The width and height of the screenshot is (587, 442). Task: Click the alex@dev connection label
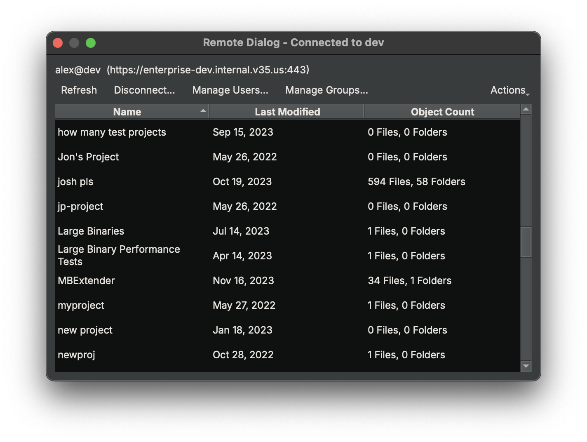78,70
